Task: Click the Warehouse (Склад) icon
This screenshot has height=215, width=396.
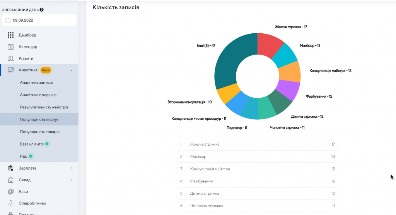Action: pyautogui.click(x=11, y=180)
